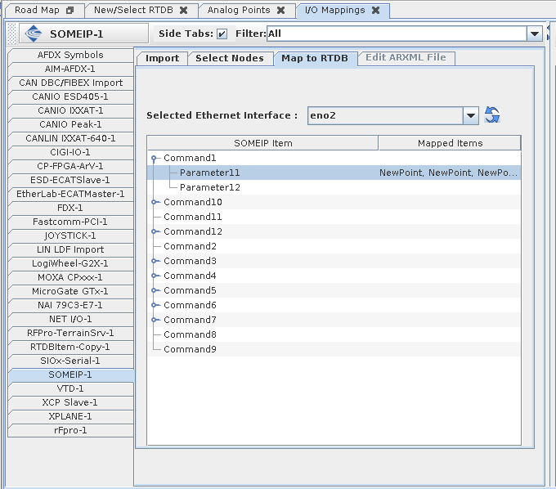This screenshot has height=489, width=556.
Task: Click the eno2 interface field
Action: (385, 115)
